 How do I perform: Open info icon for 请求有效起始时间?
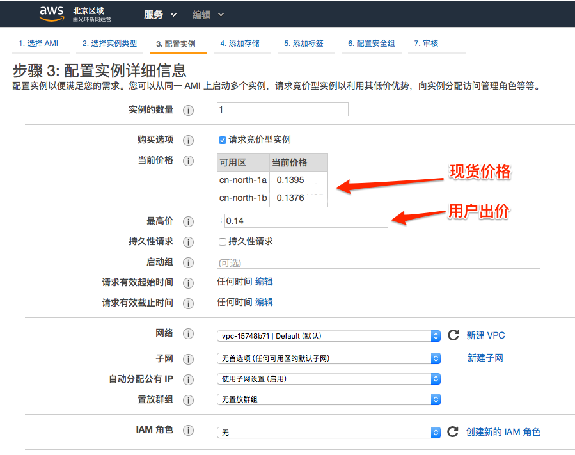pos(188,283)
